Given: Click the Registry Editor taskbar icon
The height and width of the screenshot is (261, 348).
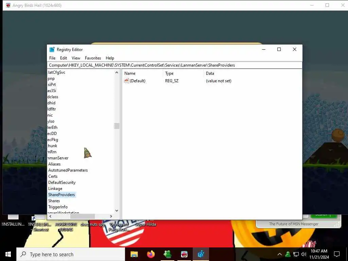Looking at the screenshot, I should (x=201, y=254).
